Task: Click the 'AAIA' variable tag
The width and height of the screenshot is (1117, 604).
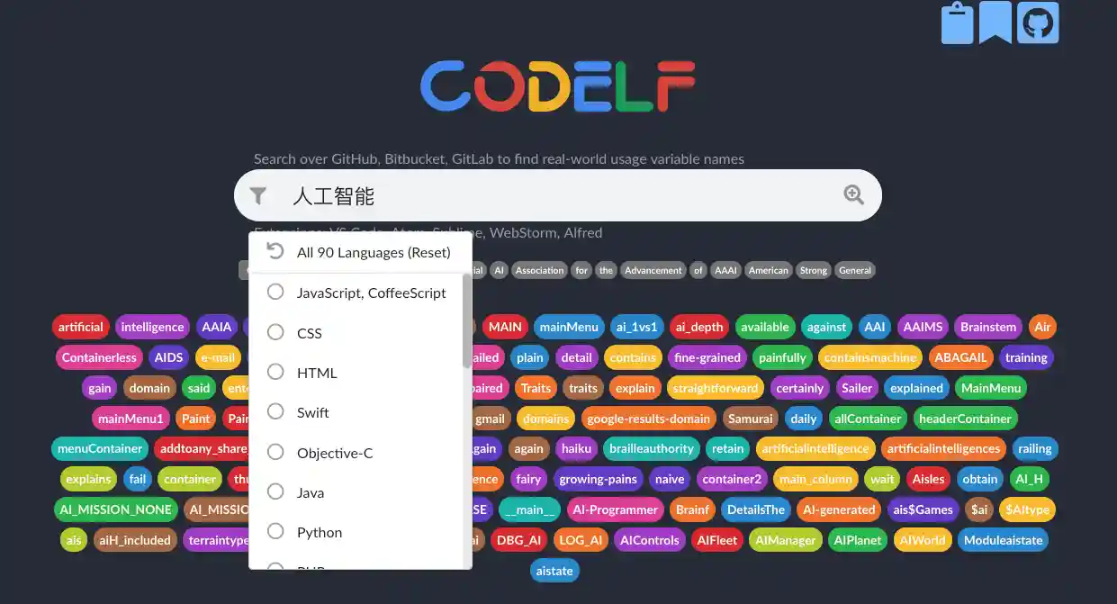Action: click(x=217, y=327)
